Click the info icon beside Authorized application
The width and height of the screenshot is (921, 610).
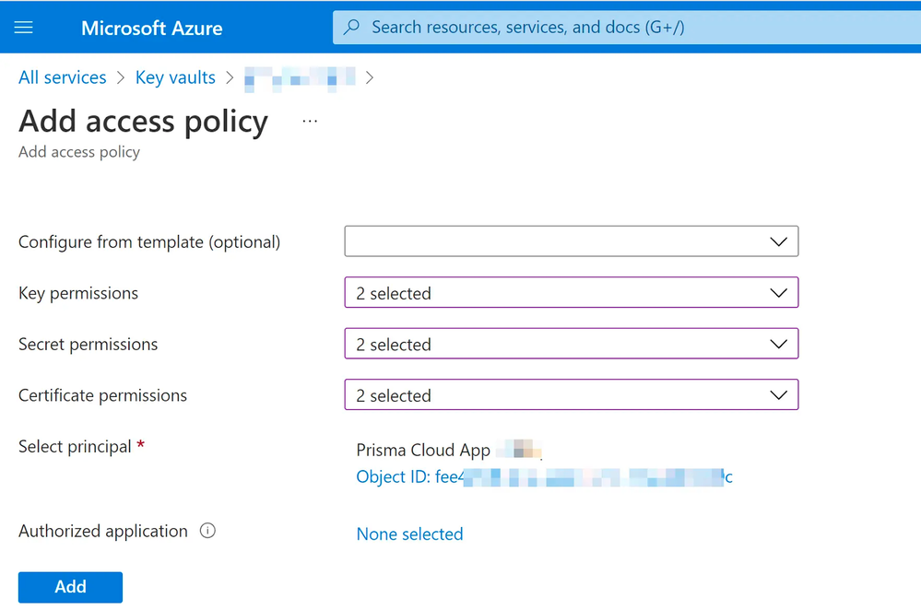pyautogui.click(x=207, y=531)
